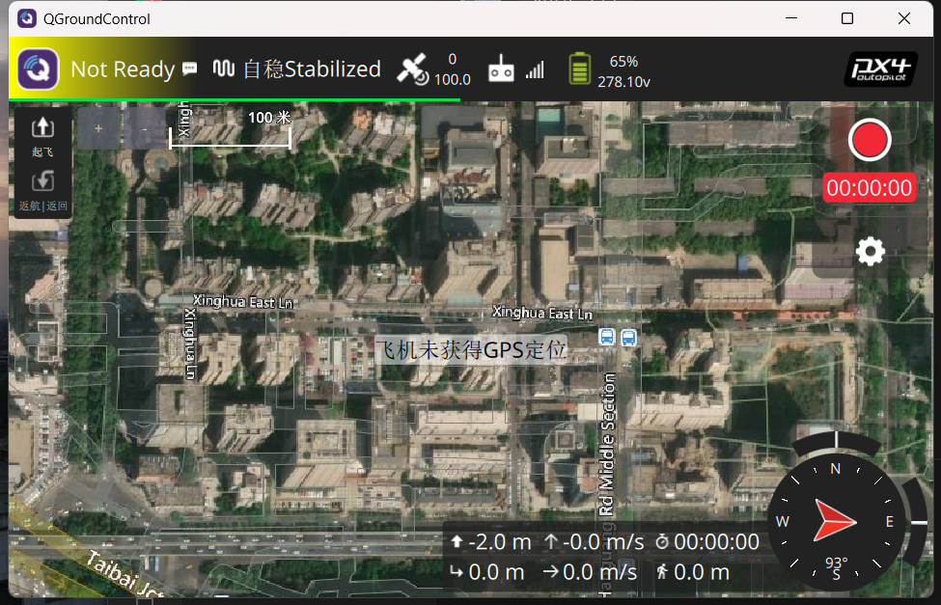The height and width of the screenshot is (605, 941).
Task: Click the red recording timer 00:00:00
Action: [x=869, y=188]
